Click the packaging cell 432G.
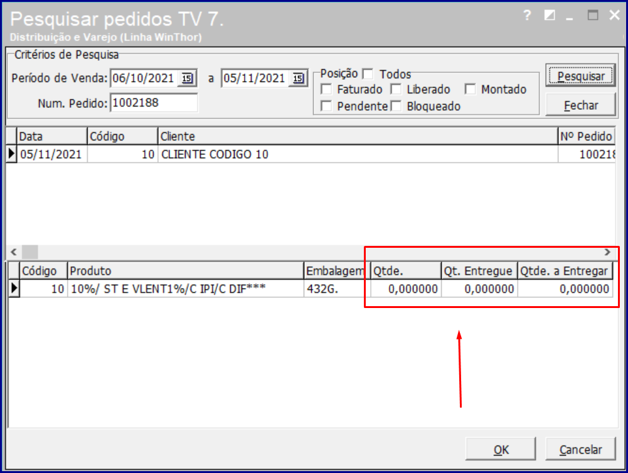Image resolution: width=628 pixels, height=473 pixels. (x=336, y=289)
